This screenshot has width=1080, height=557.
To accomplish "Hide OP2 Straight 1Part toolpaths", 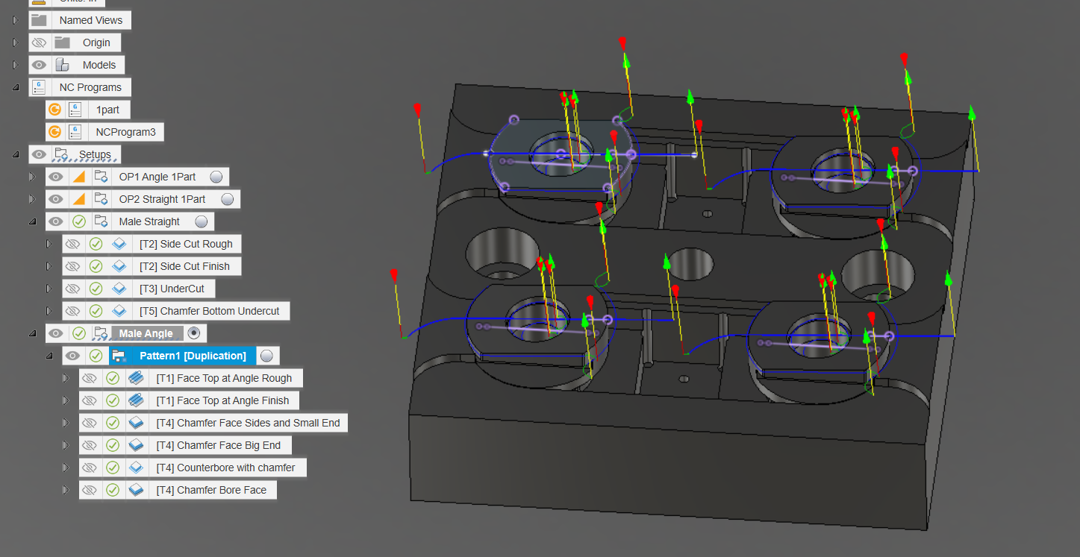I will click(x=55, y=199).
